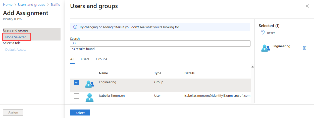Click the Selected (1) heading
This screenshot has width=314, height=118.
pyautogui.click(x=269, y=25)
